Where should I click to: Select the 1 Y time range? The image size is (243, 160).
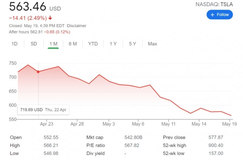[113, 44]
